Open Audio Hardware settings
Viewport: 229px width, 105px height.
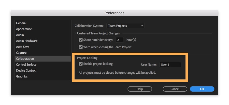[x=27, y=41]
